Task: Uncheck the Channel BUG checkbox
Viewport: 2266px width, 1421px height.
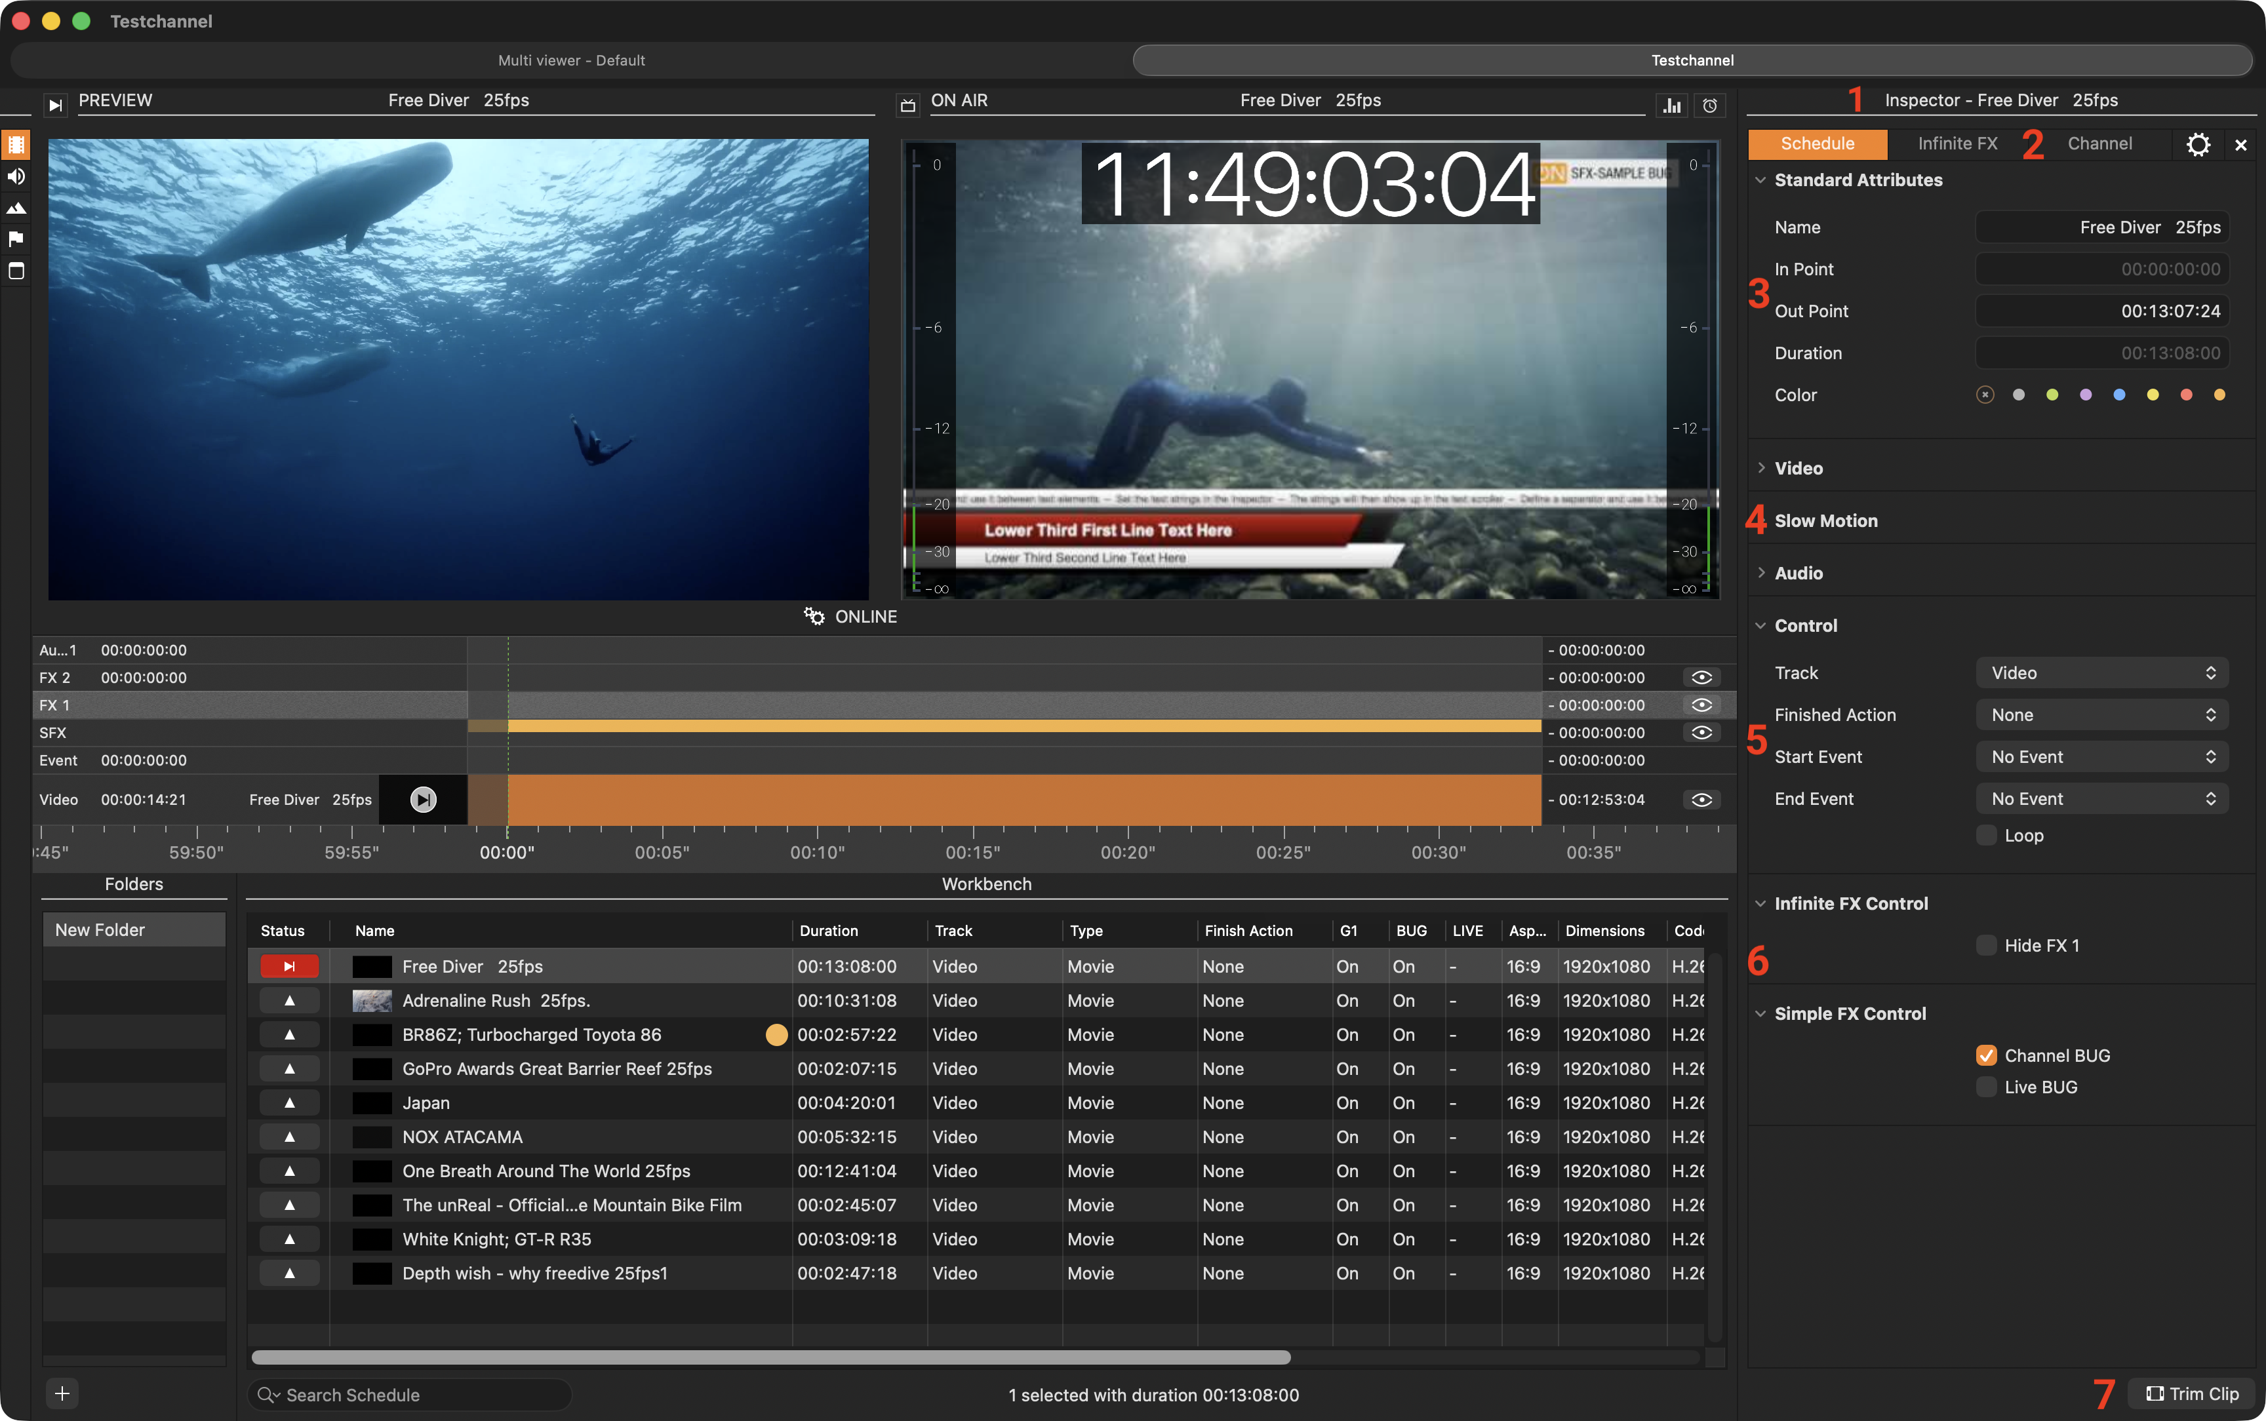Action: (1986, 1055)
